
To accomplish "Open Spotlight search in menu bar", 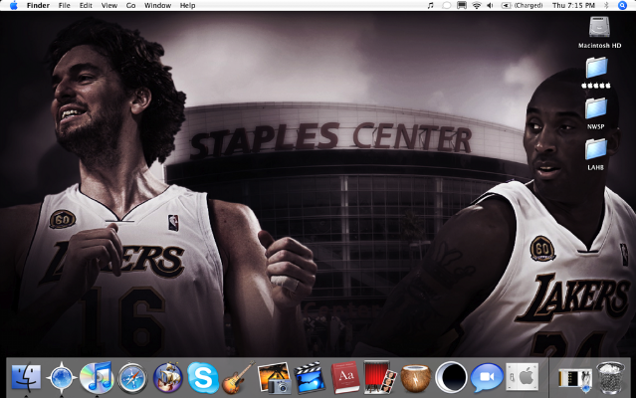I will click(x=623, y=6).
